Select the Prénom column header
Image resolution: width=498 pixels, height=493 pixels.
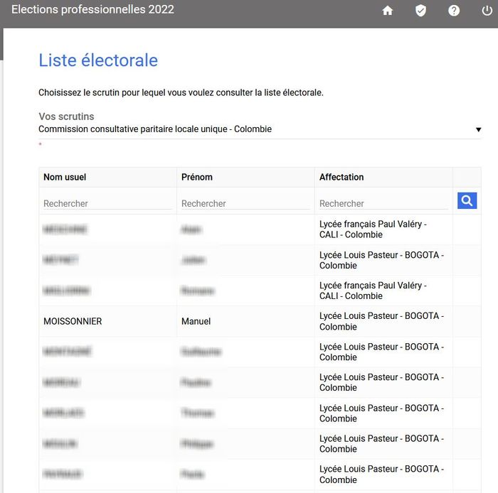(197, 177)
